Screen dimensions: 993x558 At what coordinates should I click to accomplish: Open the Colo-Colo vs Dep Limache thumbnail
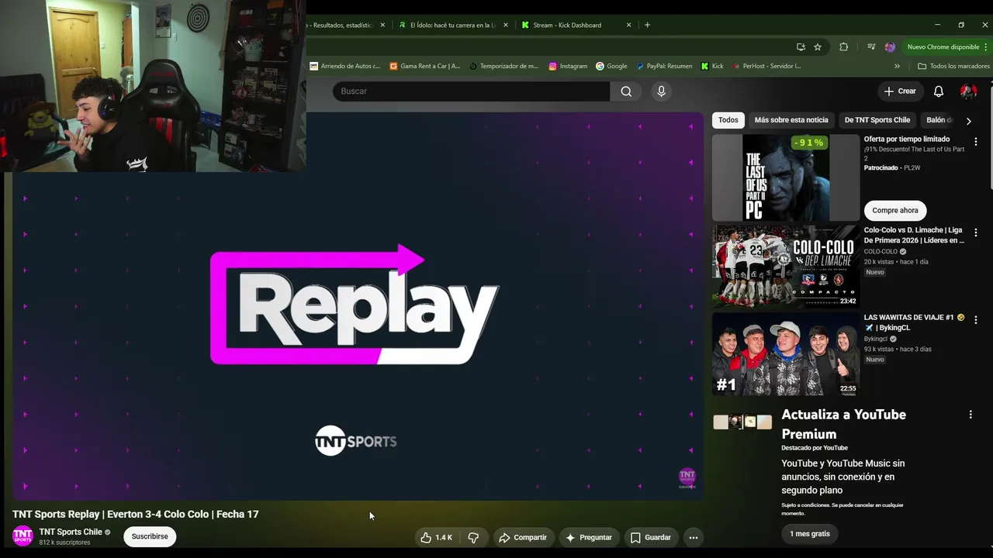786,266
